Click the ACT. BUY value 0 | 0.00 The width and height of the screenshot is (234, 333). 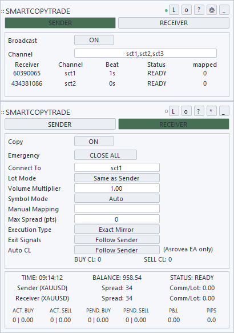[x=23, y=320]
